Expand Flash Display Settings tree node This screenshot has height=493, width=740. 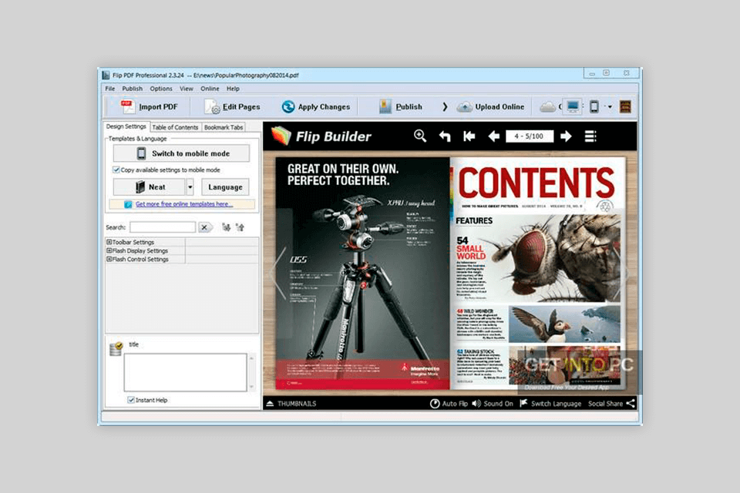(x=109, y=251)
